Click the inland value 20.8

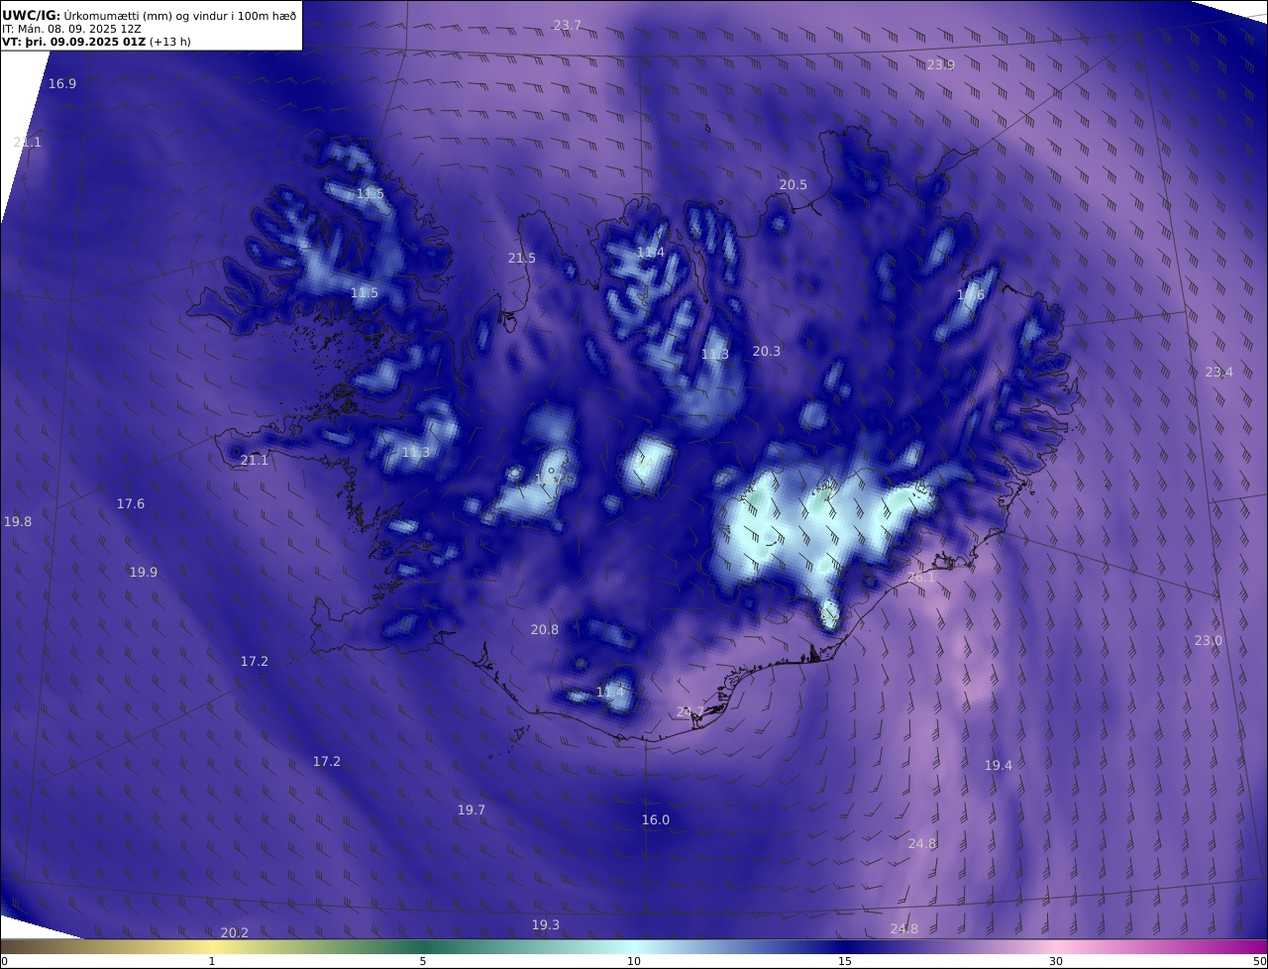pyautogui.click(x=545, y=630)
